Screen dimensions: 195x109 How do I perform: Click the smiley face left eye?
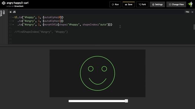[x=91, y=69]
